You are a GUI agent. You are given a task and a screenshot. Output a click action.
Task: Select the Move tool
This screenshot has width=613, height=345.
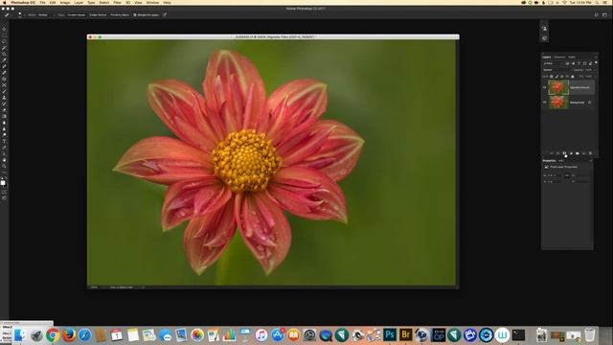(x=4, y=29)
